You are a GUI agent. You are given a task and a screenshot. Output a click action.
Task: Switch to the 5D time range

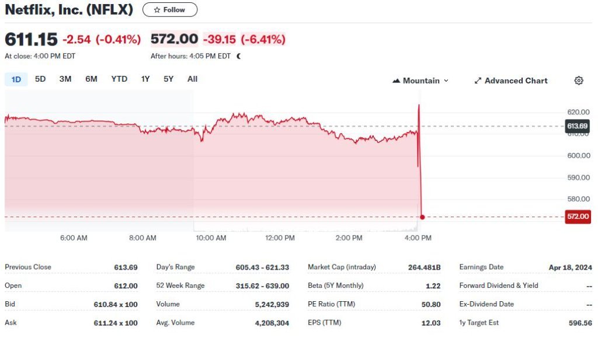40,79
